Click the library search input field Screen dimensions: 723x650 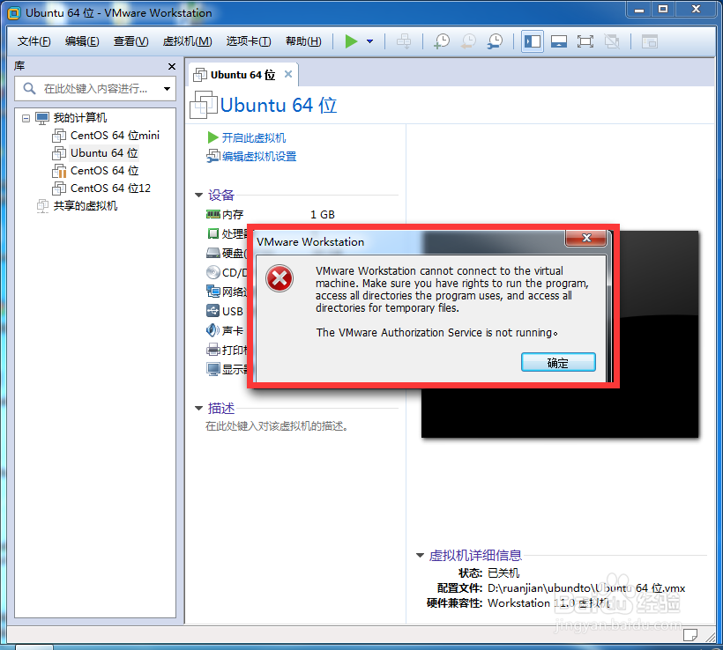pyautogui.click(x=95, y=88)
